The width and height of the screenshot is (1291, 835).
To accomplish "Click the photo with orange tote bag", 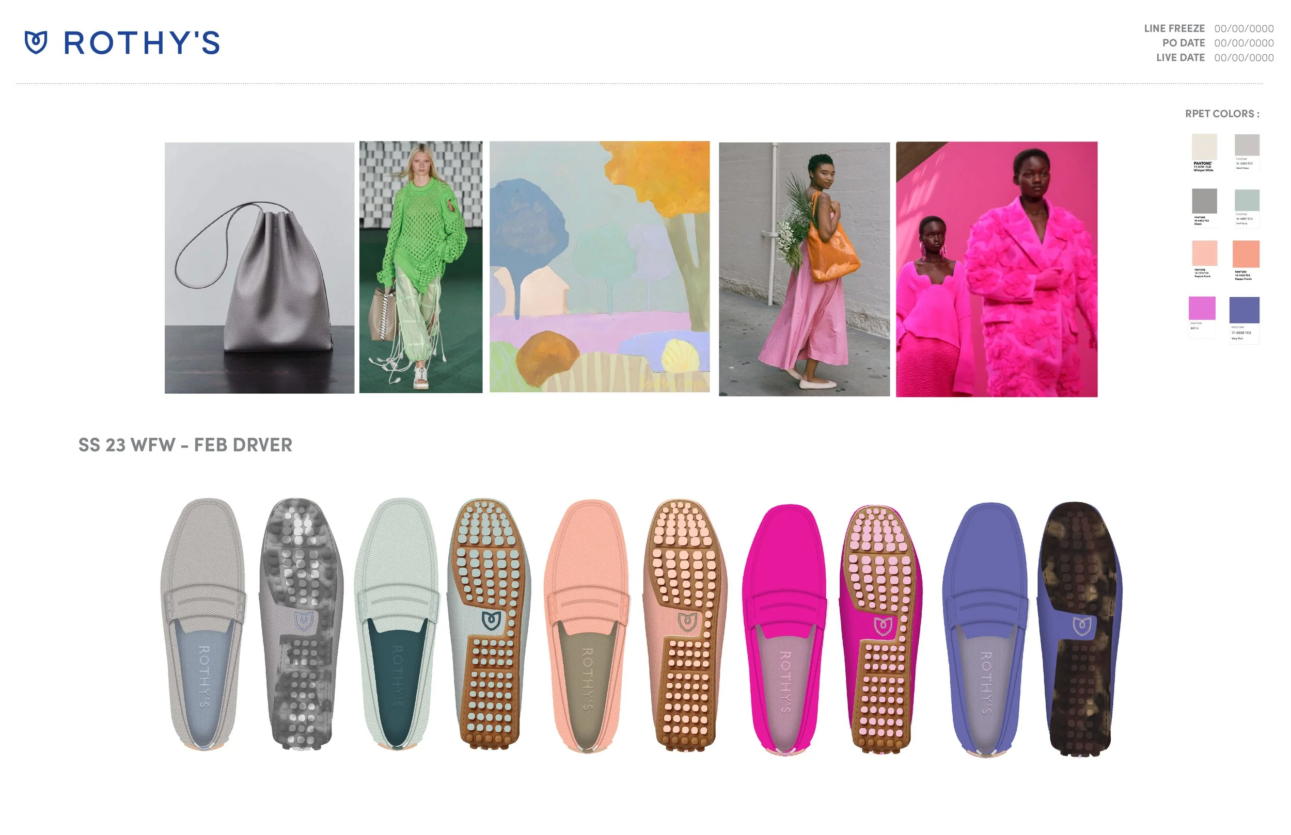I will pyautogui.click(x=804, y=269).
